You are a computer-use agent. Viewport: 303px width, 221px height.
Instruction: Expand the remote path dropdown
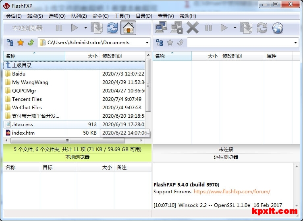pos(295,43)
